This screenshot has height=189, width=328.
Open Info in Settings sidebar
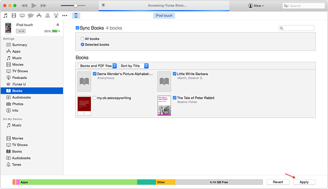pos(31,110)
